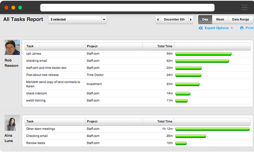Viewport: 254px width, 152px height.
Task: Click the browser address bar
Action: [x=127, y=8]
